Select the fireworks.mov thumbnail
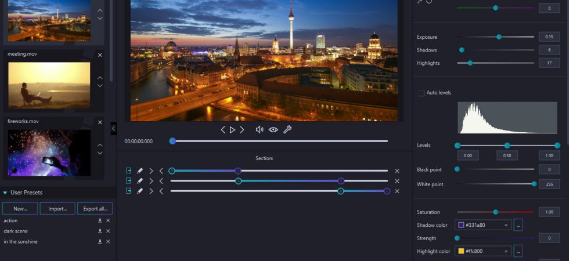569x261 pixels. pyautogui.click(x=49, y=153)
